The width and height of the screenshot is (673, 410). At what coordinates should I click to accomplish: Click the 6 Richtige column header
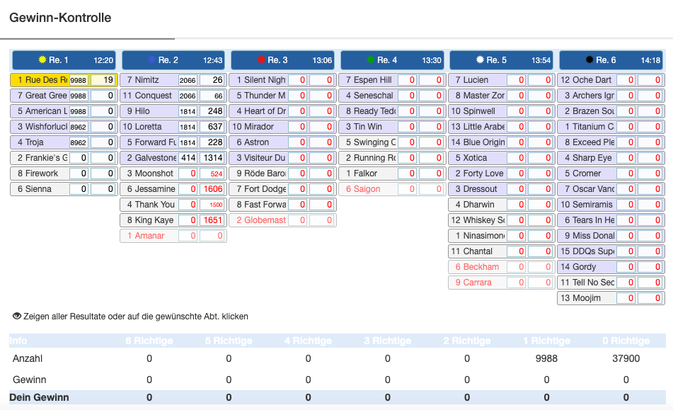(149, 341)
